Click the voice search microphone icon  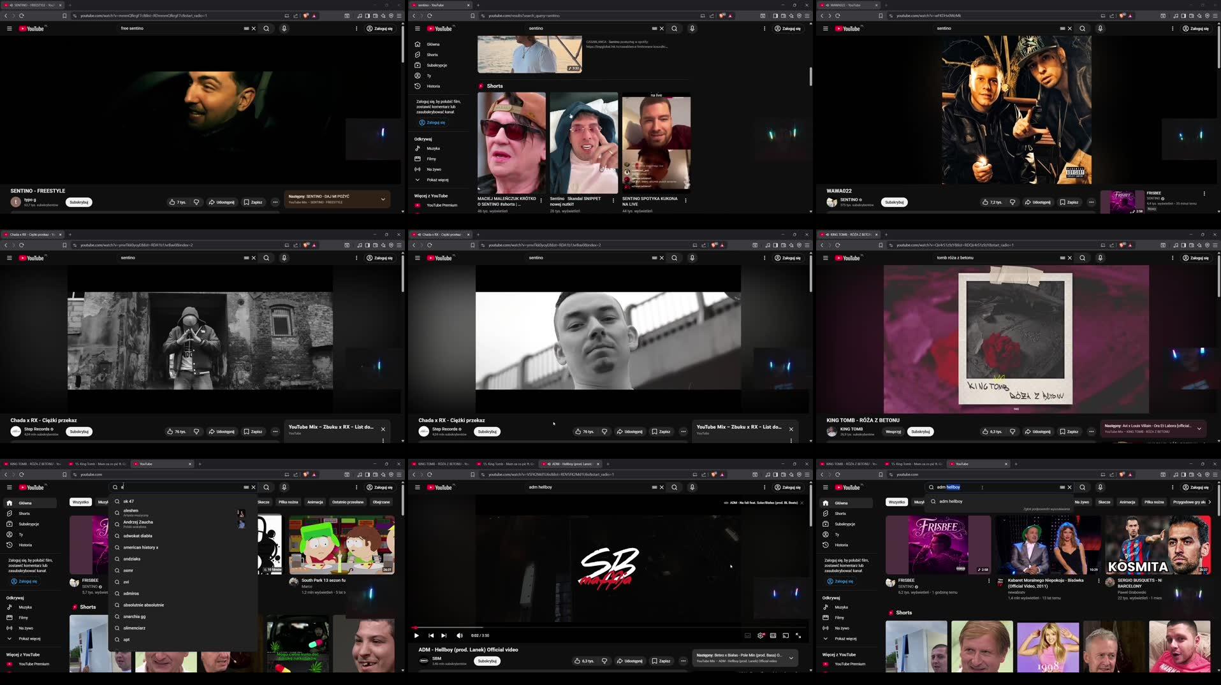pos(284,28)
